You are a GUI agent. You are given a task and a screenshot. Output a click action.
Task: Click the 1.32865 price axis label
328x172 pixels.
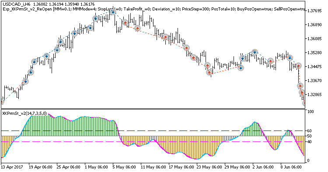click(x=315, y=95)
